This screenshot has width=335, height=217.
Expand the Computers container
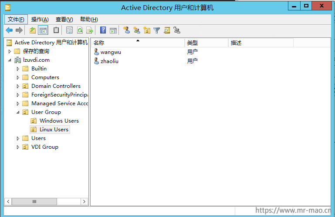click(18, 78)
